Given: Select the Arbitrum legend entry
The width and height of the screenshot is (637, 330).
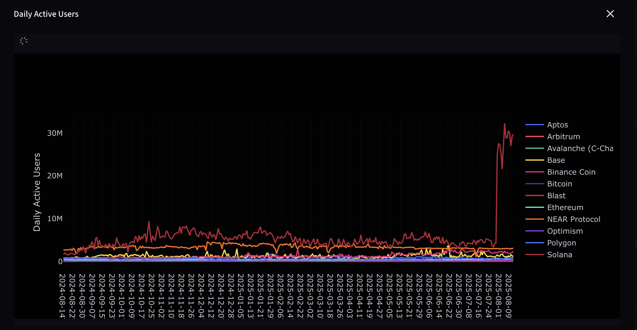Looking at the screenshot, I should [563, 136].
